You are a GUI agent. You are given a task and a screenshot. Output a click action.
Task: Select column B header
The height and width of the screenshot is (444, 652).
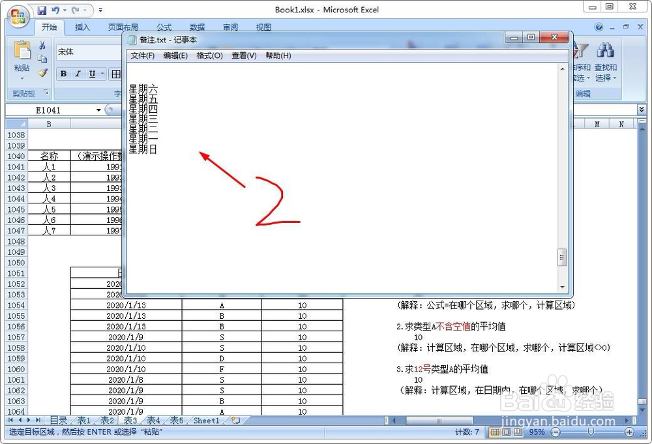(49, 125)
